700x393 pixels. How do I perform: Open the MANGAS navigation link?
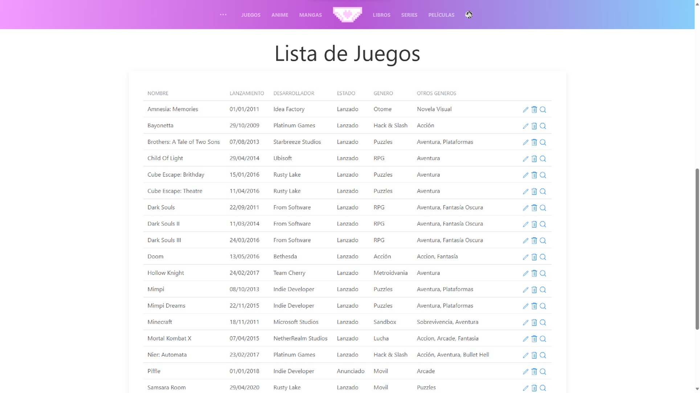310,15
